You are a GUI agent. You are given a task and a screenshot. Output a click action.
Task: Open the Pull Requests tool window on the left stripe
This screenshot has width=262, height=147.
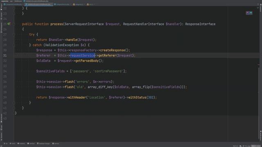pos(1,28)
